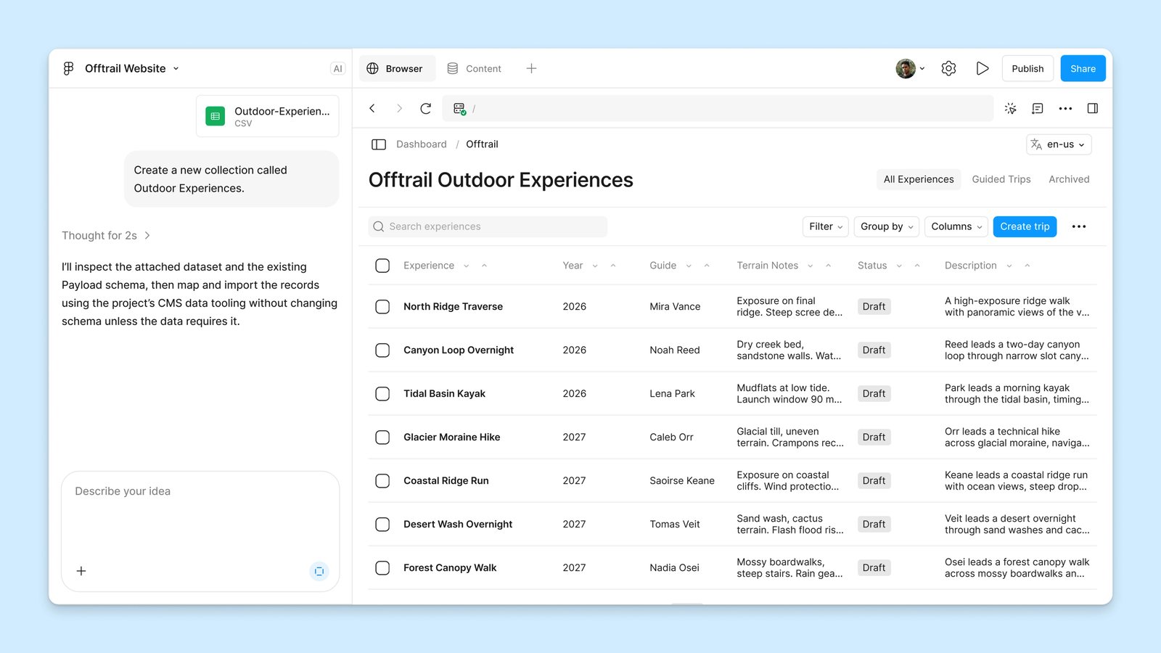This screenshot has height=653, width=1161.
Task: Click the play preview icon
Action: click(x=982, y=68)
